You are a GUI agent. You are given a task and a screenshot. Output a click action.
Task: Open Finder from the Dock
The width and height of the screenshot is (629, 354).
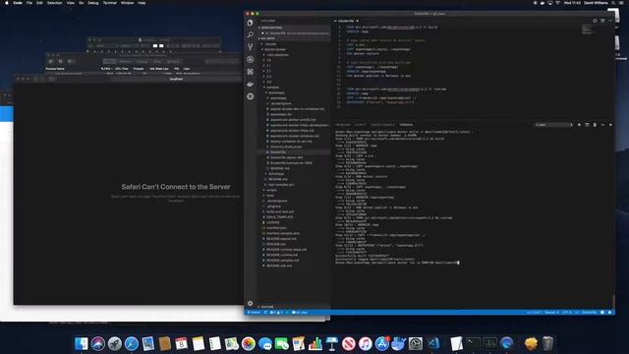point(82,343)
